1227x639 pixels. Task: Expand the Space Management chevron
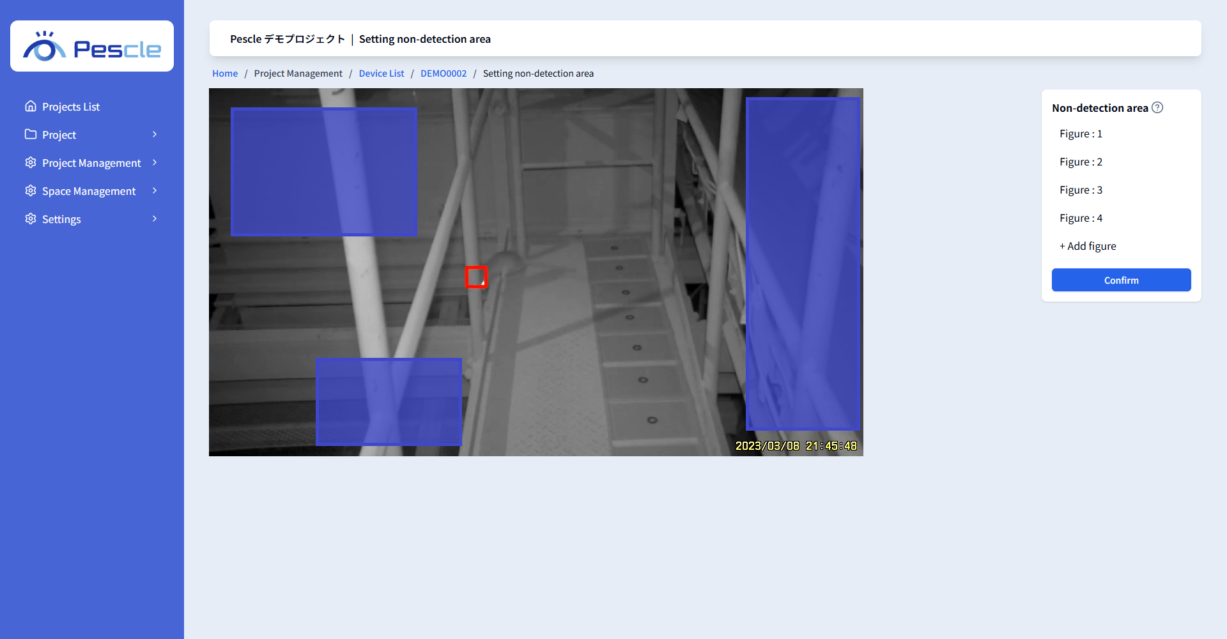[x=155, y=190]
